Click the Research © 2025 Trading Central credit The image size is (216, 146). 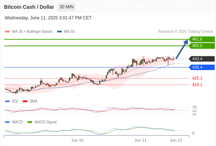pyautogui.click(x=185, y=32)
